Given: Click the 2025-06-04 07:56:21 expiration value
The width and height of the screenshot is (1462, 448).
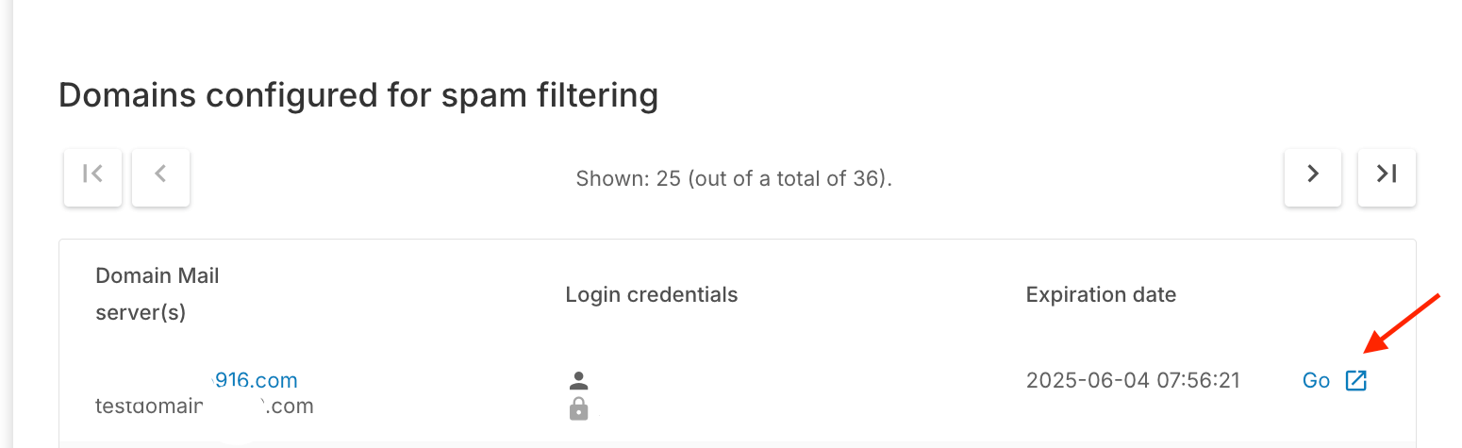Looking at the screenshot, I should (x=1133, y=380).
